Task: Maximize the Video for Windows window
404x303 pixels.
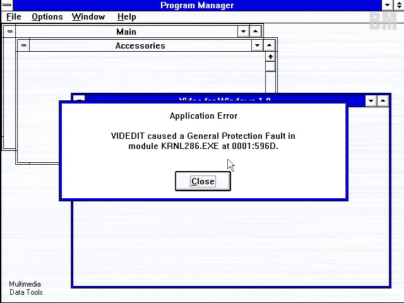Action: tap(383, 101)
